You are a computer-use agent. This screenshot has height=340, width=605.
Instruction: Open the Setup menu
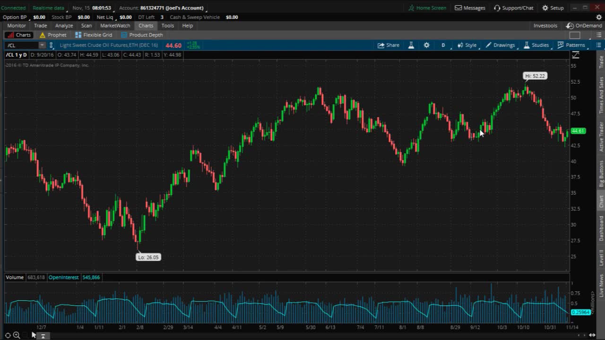(x=553, y=8)
